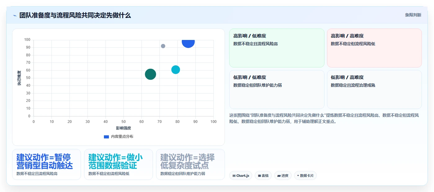Click the 进度 tag chip
This screenshot has height=192, width=434.
(283, 176)
